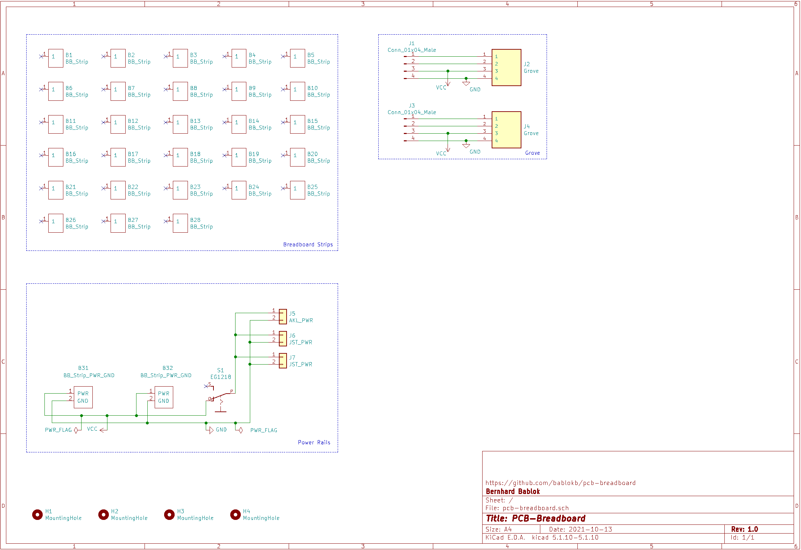The height and width of the screenshot is (550, 801).
Task: Select the H4 MountingHole symbol
Action: pyautogui.click(x=235, y=515)
